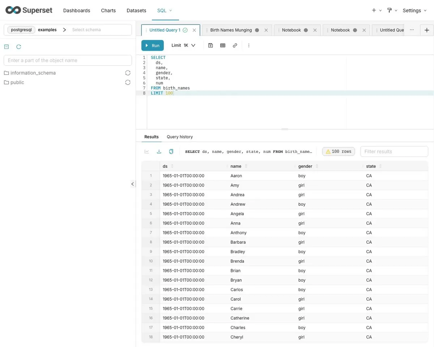Click the Bradley name cell

238,252
